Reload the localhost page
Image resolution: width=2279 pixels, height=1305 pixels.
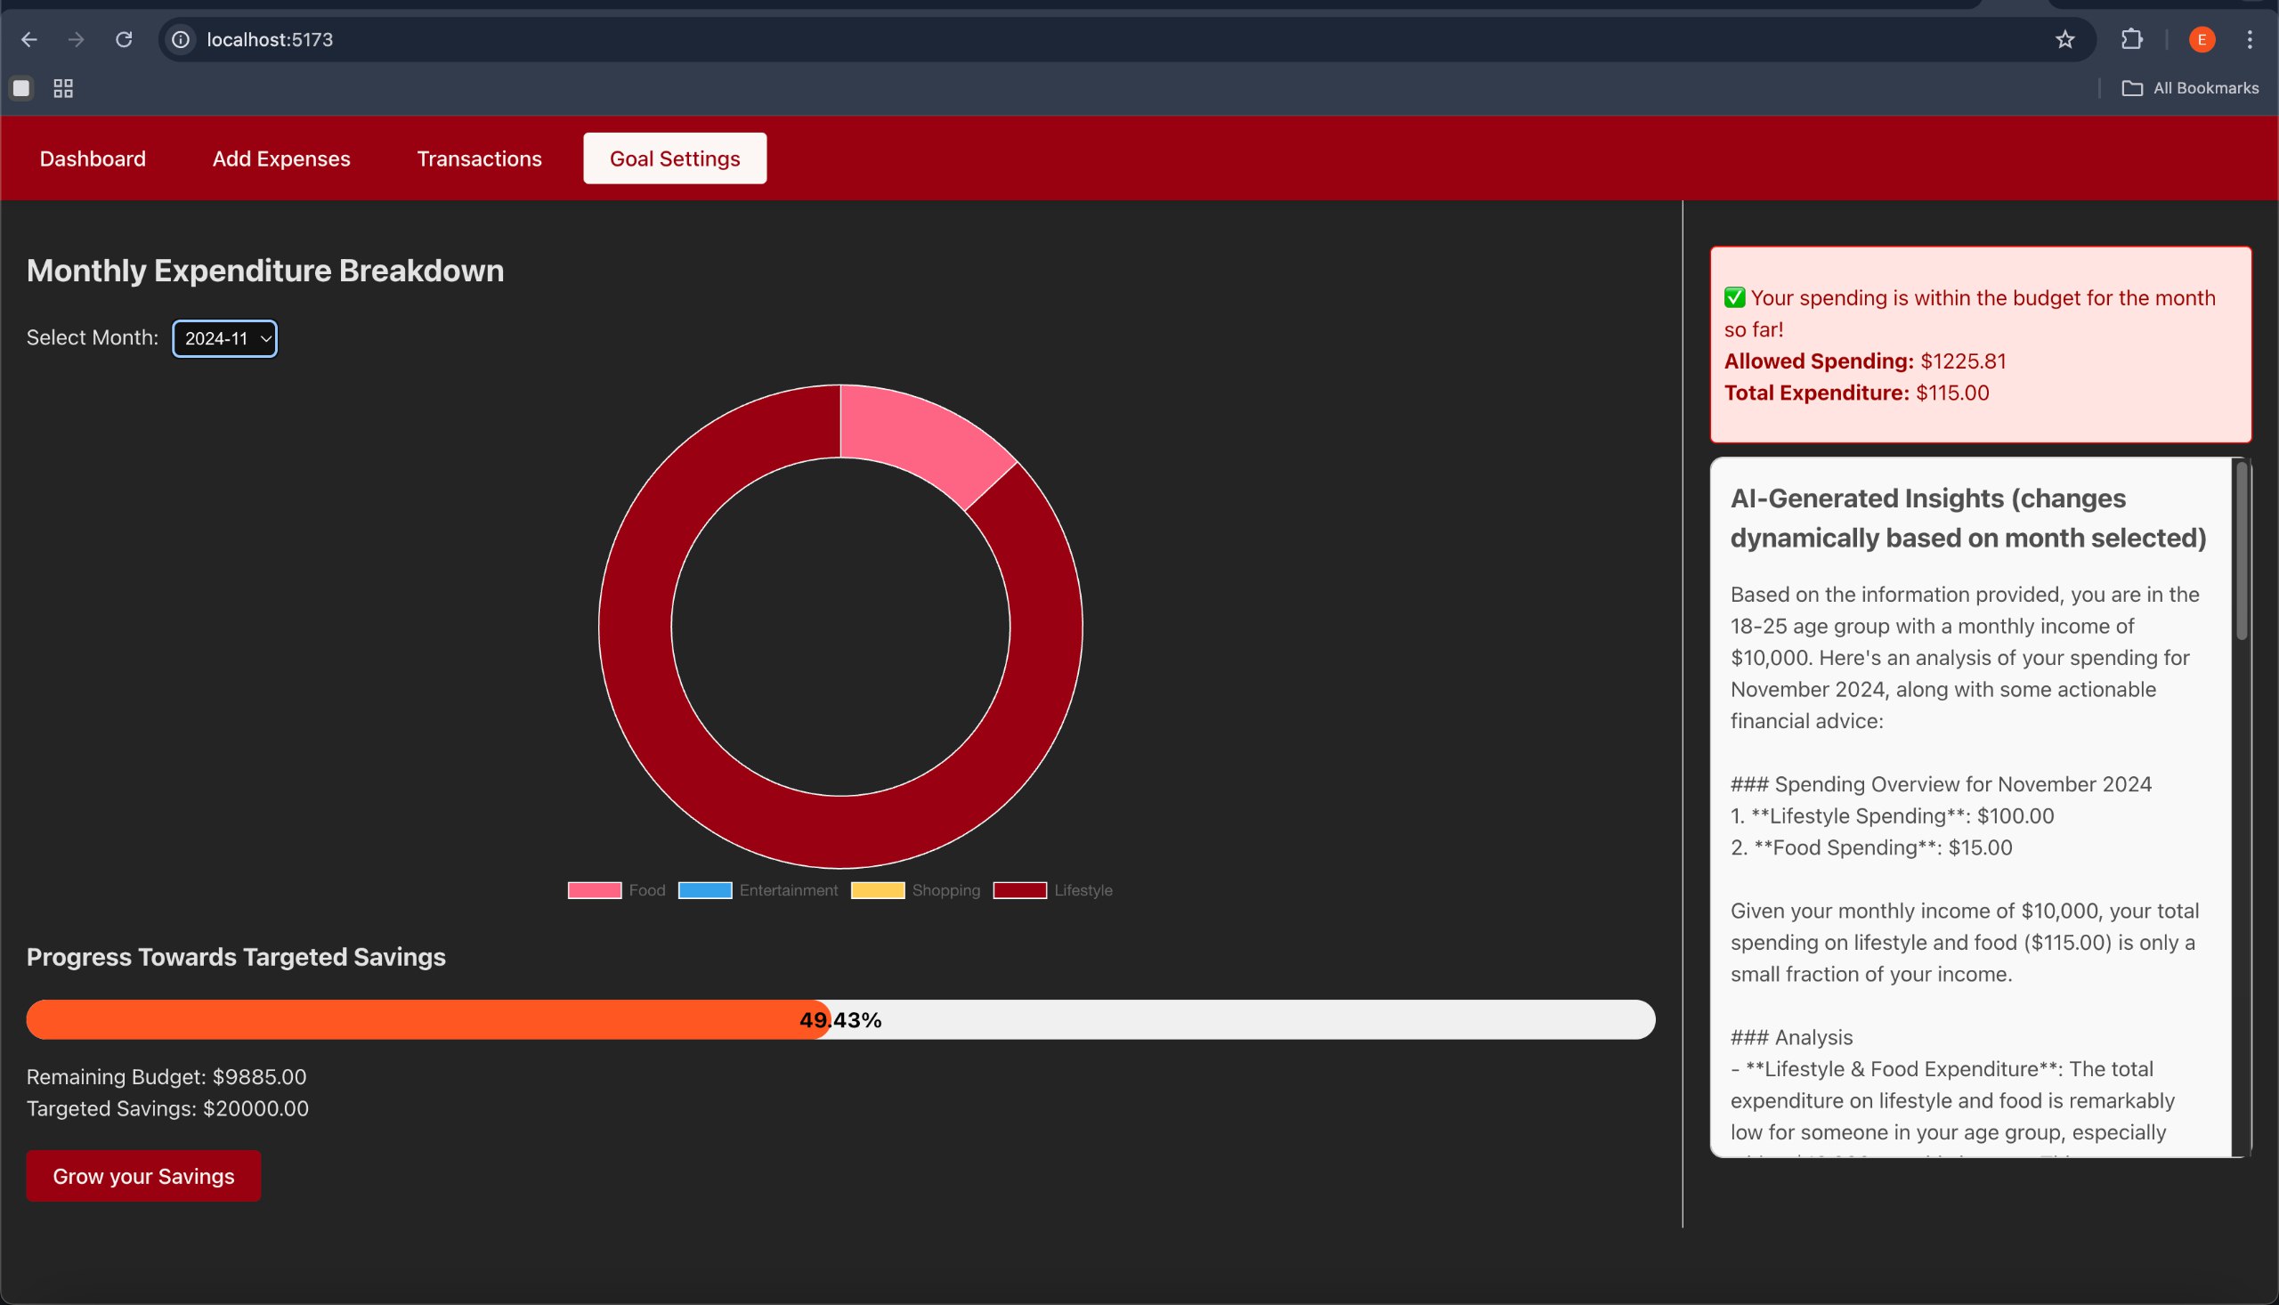(x=125, y=39)
